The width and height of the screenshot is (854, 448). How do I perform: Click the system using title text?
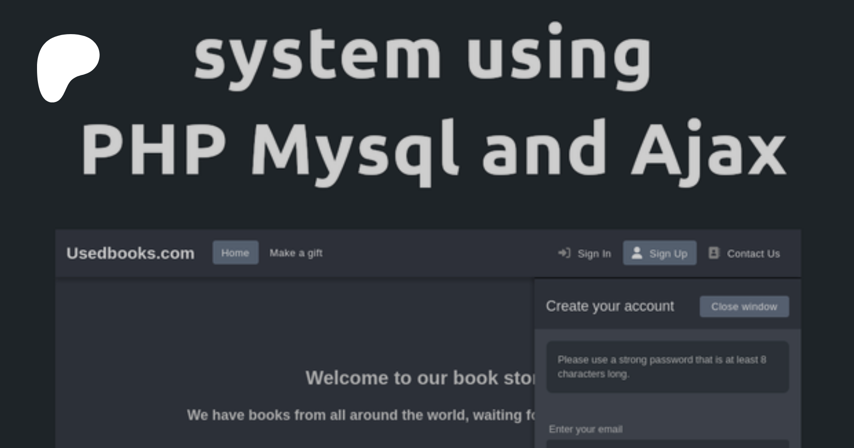click(x=423, y=56)
